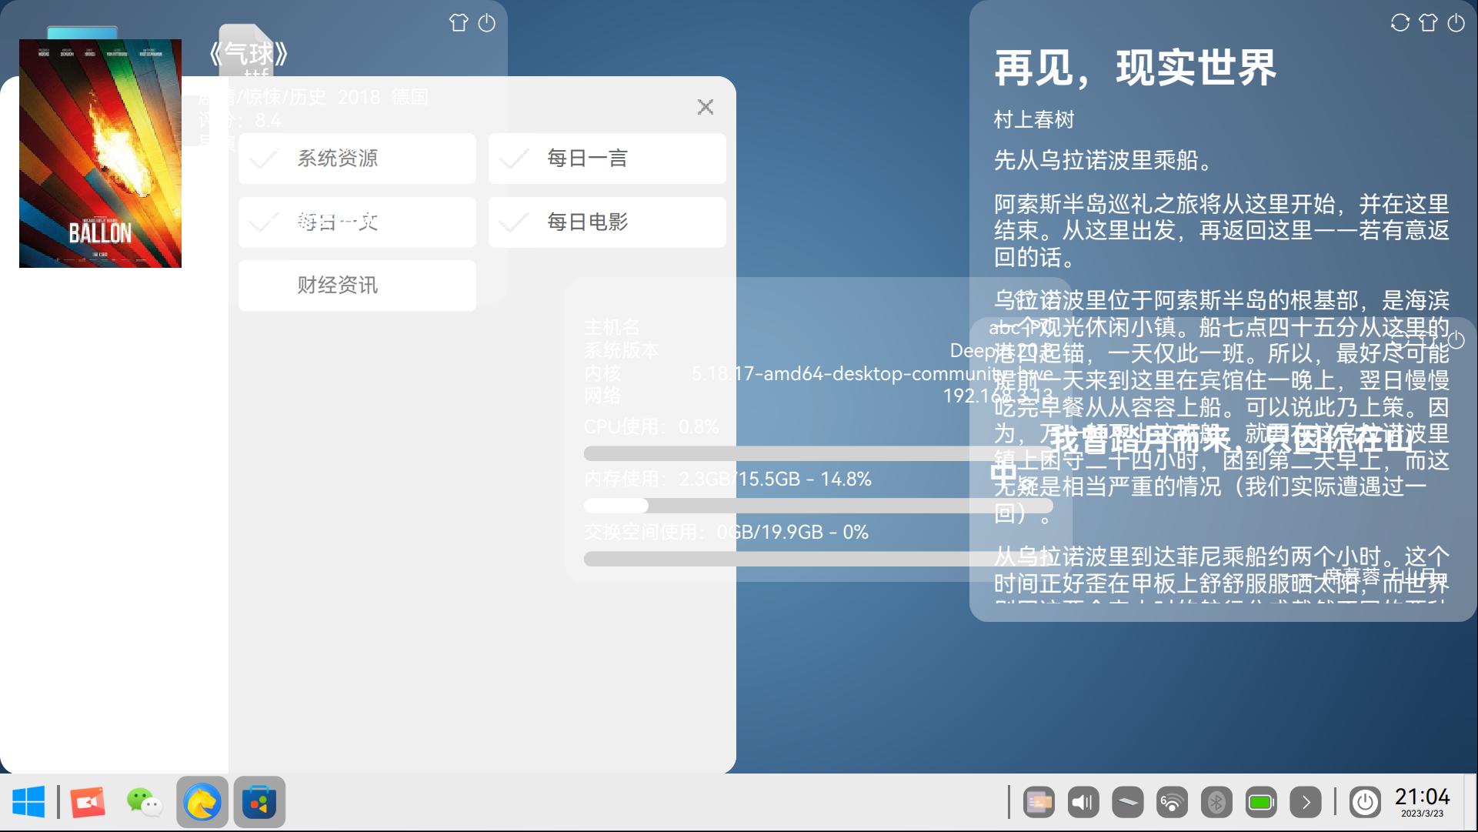Screen dimensions: 1478x832
Task: Click the Wi-Fi icon in the system tray
Action: (x=1173, y=802)
